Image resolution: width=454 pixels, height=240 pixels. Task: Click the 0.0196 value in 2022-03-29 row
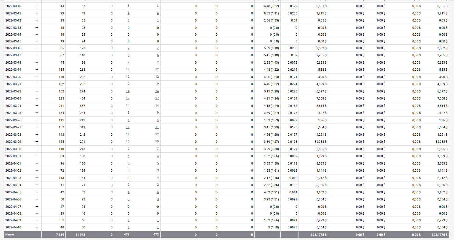point(293,142)
